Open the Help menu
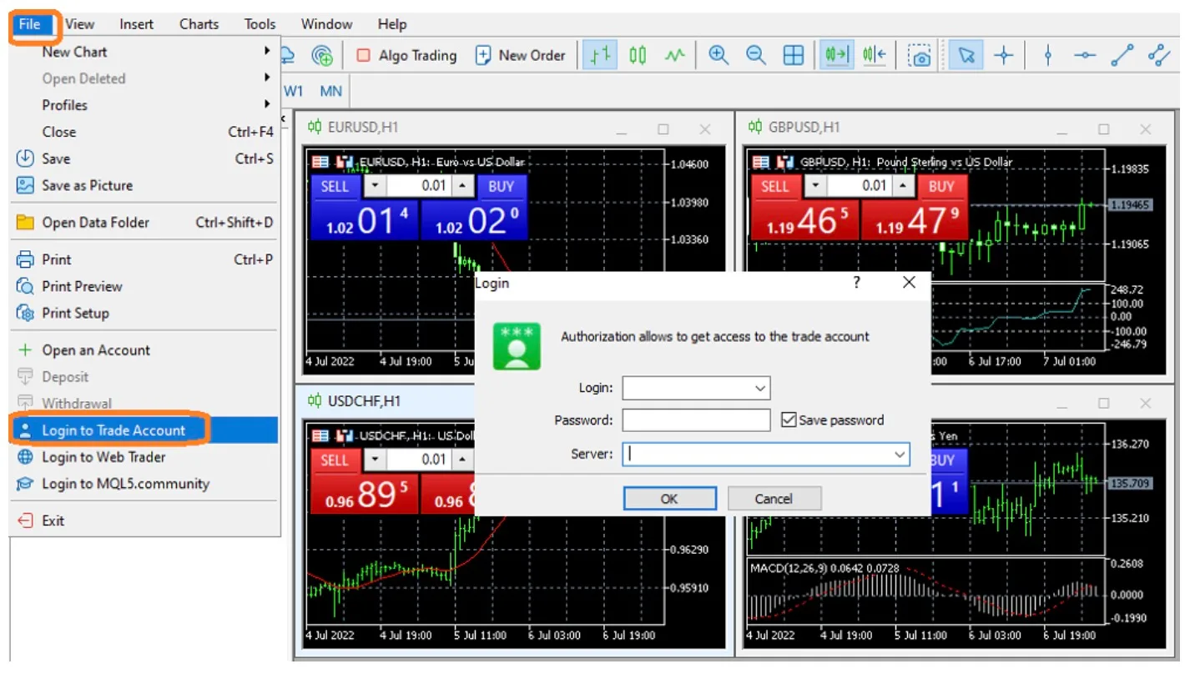1190x674 pixels. pyautogui.click(x=391, y=24)
